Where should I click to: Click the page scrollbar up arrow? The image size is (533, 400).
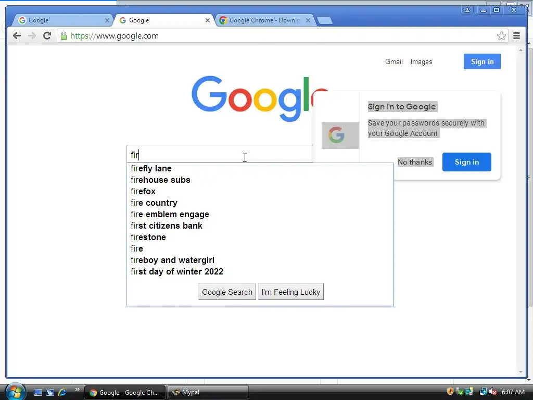521,50
